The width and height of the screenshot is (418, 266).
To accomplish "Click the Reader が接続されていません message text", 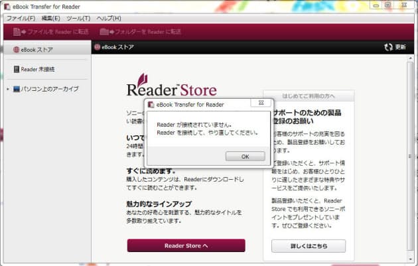I will pyautogui.click(x=194, y=125).
